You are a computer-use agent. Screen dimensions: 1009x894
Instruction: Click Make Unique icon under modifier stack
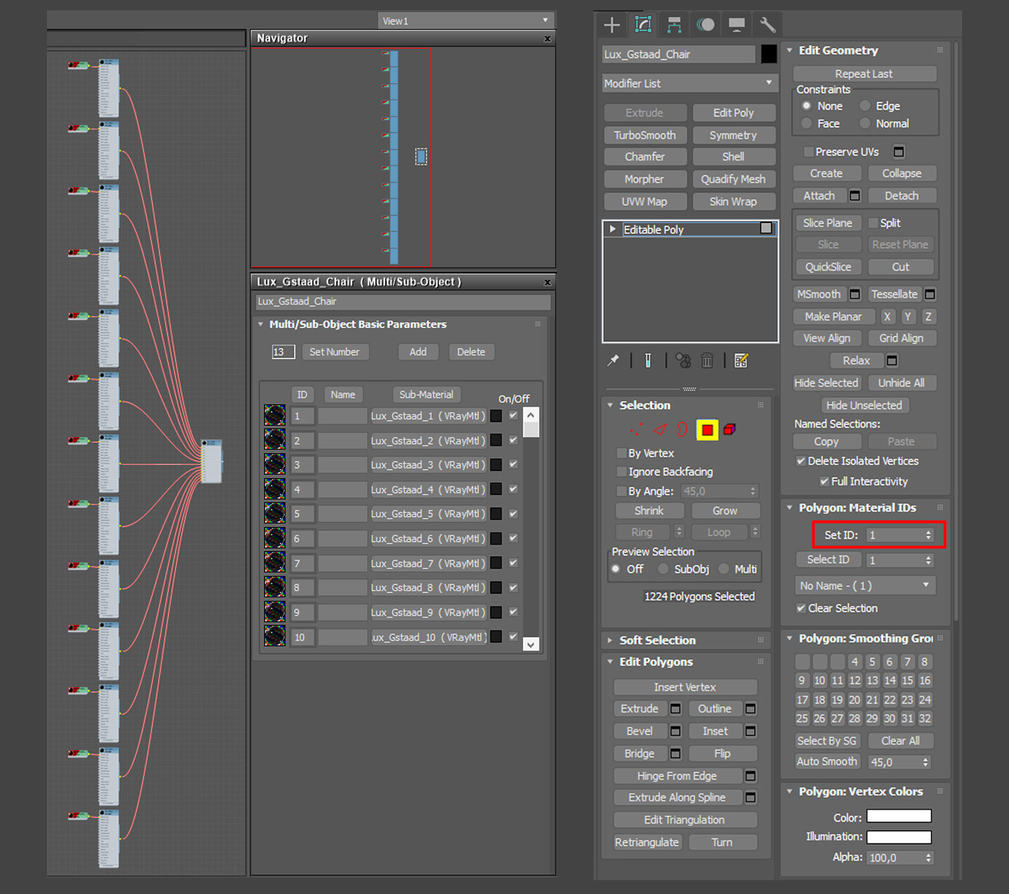pyautogui.click(x=683, y=361)
